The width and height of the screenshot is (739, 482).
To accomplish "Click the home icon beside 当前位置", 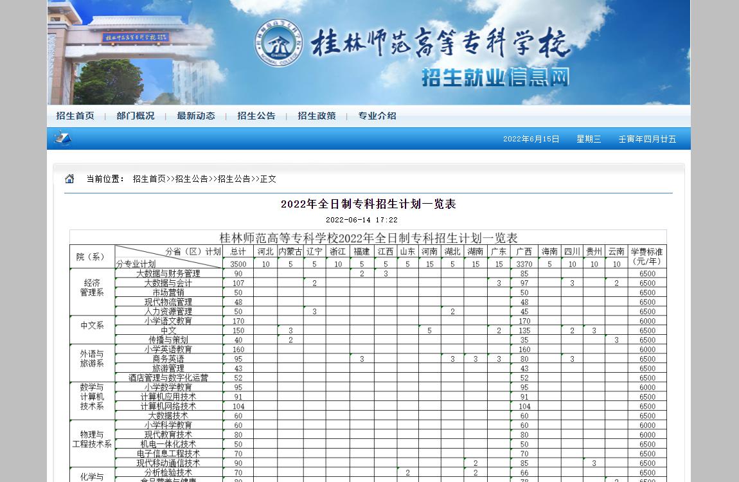I will [69, 179].
